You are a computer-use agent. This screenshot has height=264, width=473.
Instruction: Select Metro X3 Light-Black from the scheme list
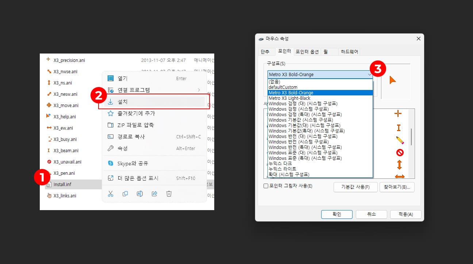(x=290, y=98)
